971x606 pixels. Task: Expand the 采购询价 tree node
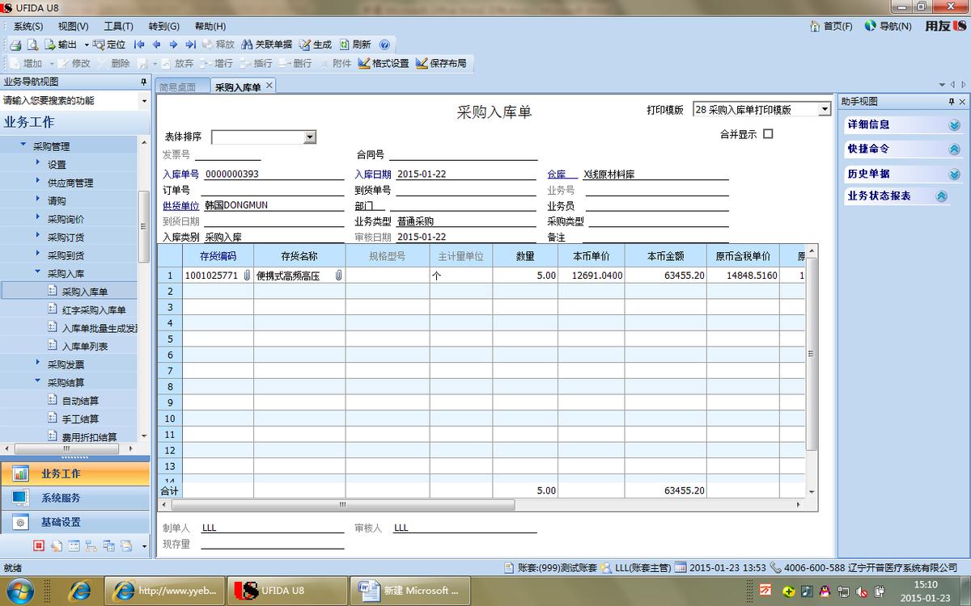coord(37,217)
